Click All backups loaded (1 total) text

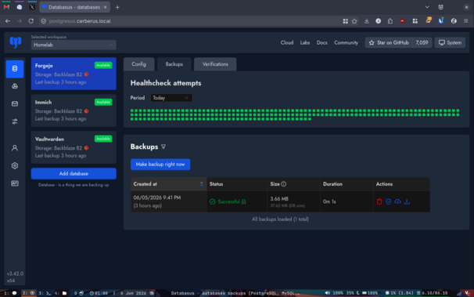pos(280,219)
